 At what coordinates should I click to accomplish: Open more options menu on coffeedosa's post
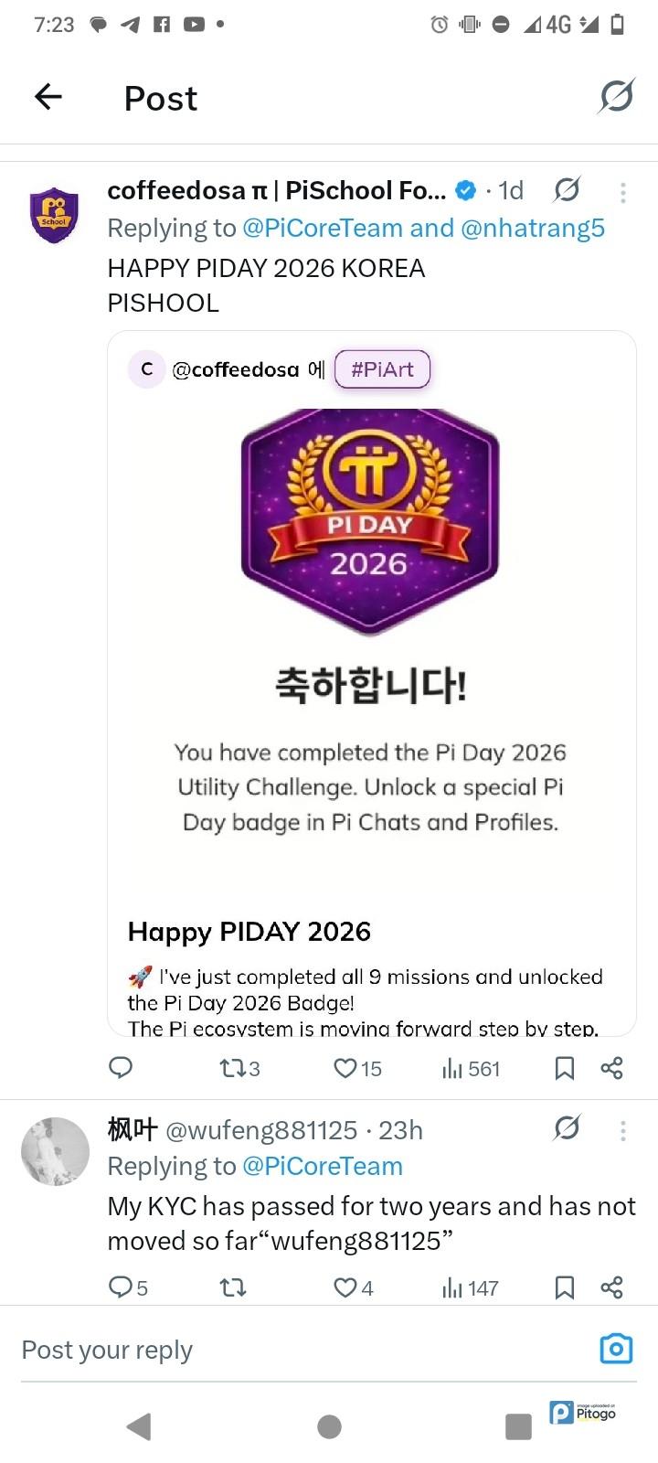(x=622, y=192)
